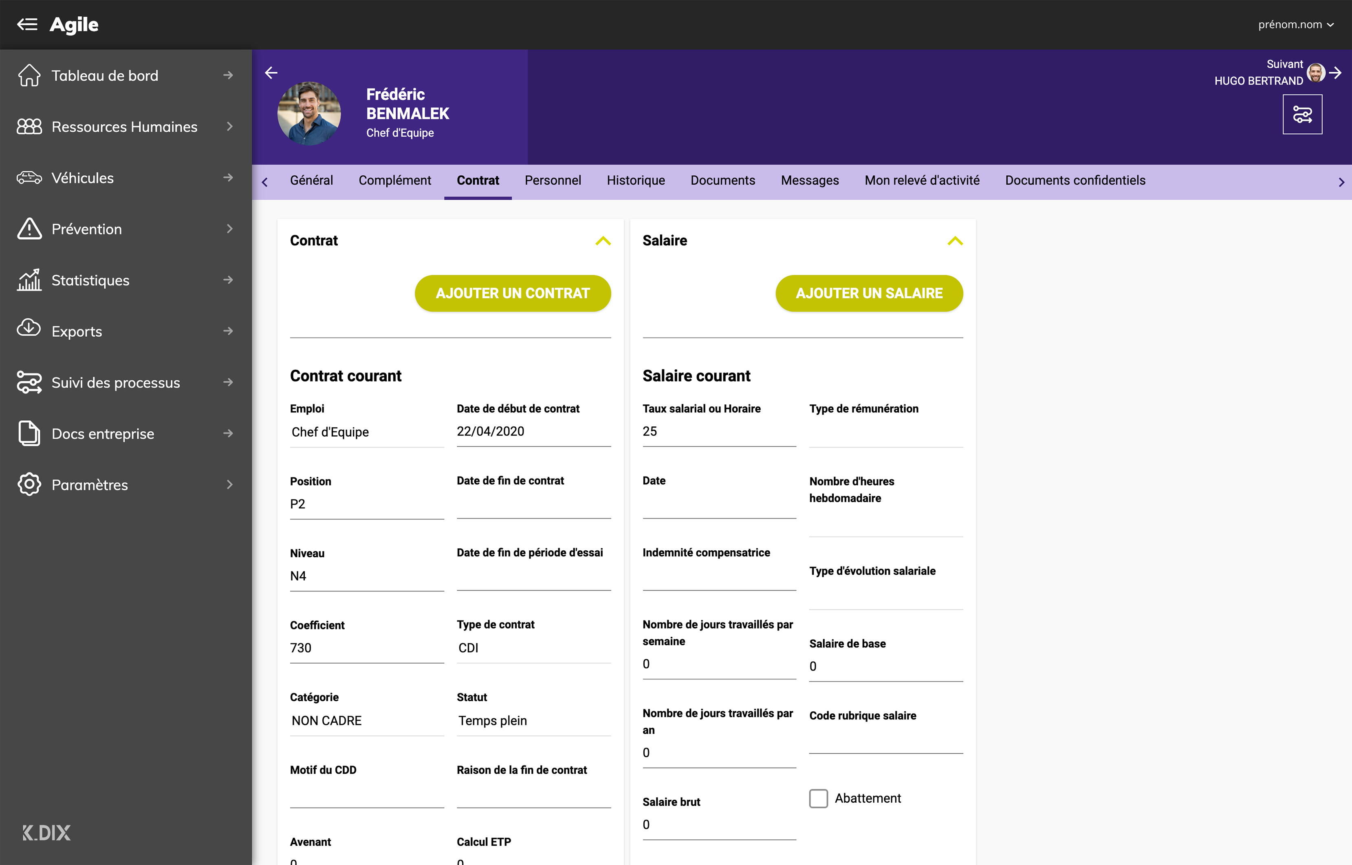Click the Statistiques chart icon
This screenshot has width=1352, height=865.
click(29, 280)
